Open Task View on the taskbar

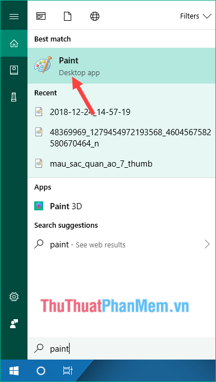click(x=67, y=371)
